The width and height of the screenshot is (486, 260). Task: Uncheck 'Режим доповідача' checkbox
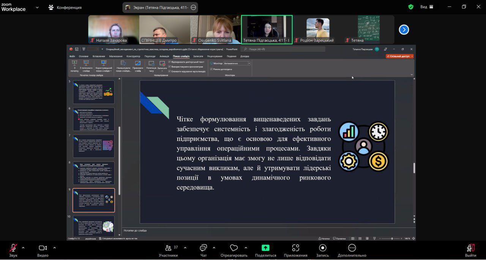211,69
